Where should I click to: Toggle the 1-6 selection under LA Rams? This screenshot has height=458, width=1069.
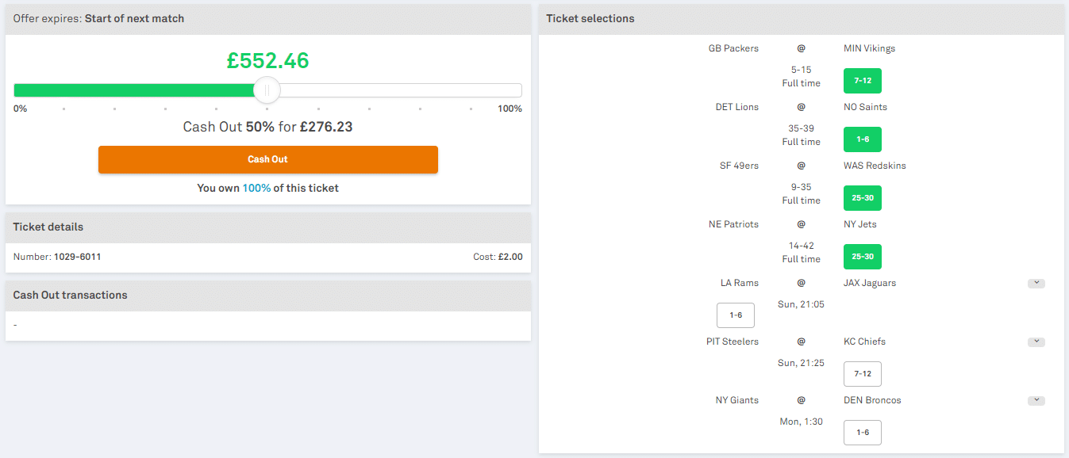736,315
